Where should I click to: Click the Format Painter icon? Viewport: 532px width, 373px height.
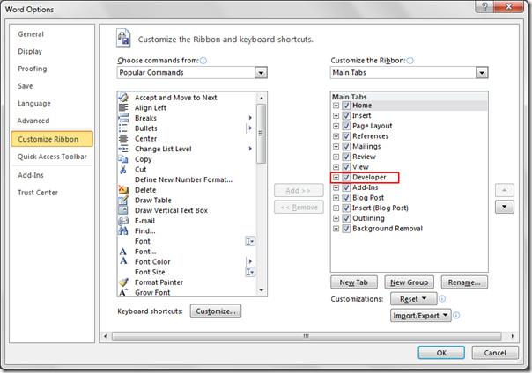click(x=123, y=282)
